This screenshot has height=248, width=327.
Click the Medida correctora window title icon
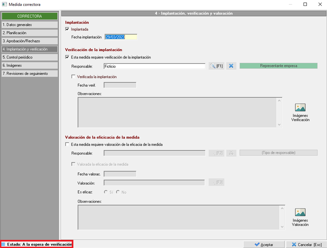click(4, 4)
